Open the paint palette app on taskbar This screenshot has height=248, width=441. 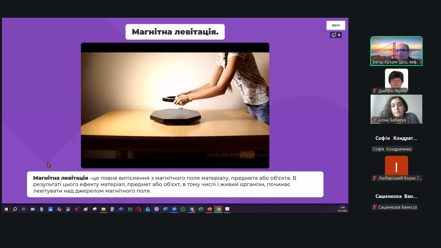coord(86,209)
